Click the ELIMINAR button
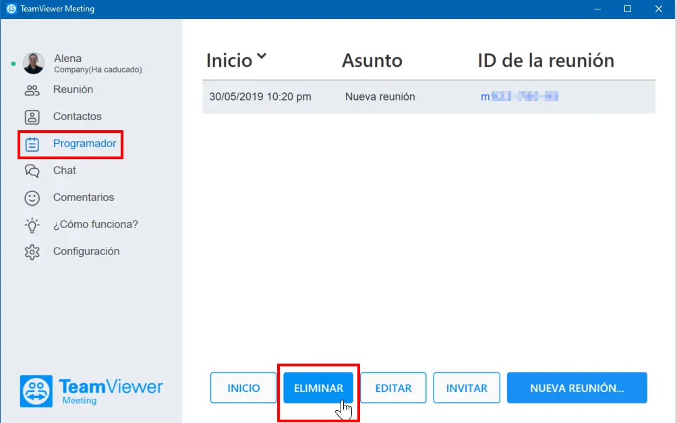677x423 pixels. point(319,388)
